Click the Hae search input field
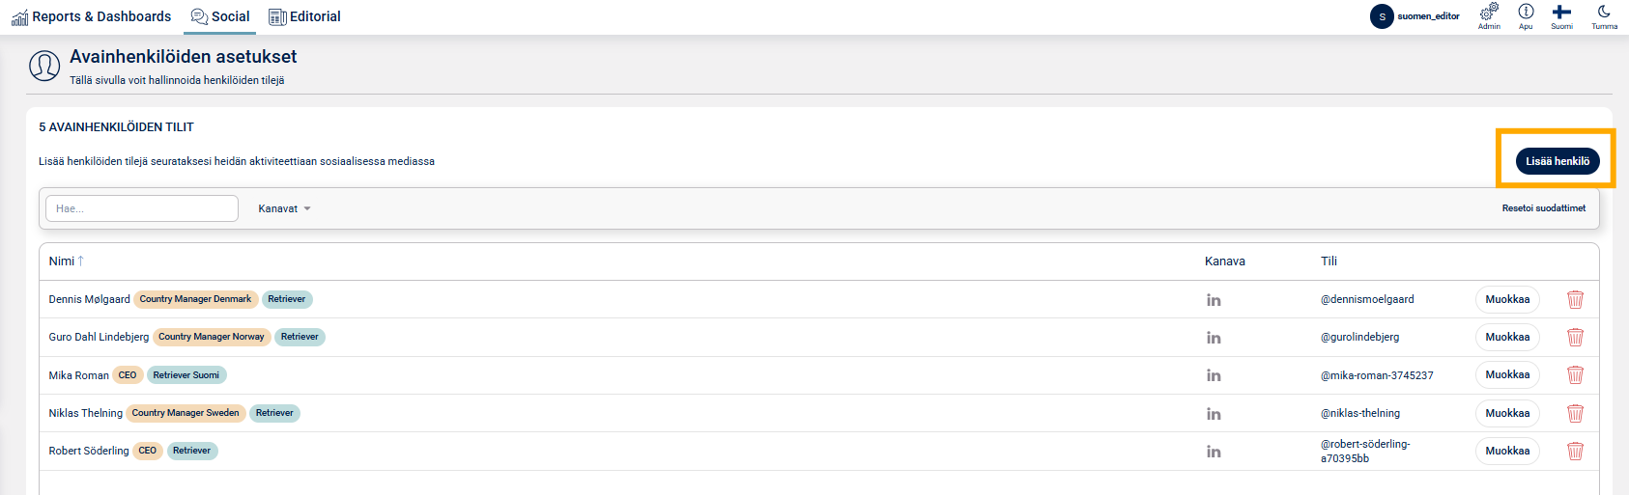The height and width of the screenshot is (495, 1629). (x=141, y=208)
